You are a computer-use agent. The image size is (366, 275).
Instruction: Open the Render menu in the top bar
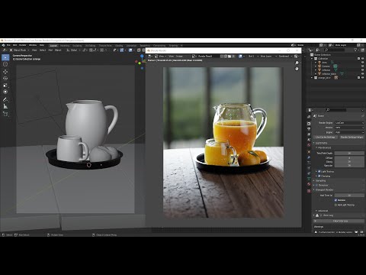coord(23,45)
